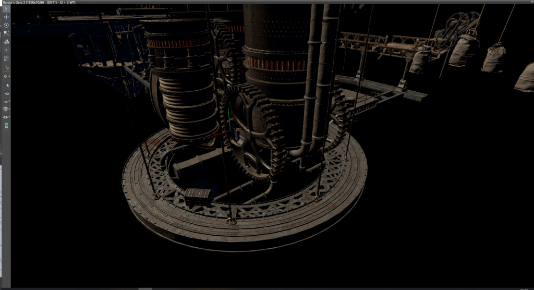Click the green vertical axis of the gizmo
534x290 pixels.
tap(228, 119)
